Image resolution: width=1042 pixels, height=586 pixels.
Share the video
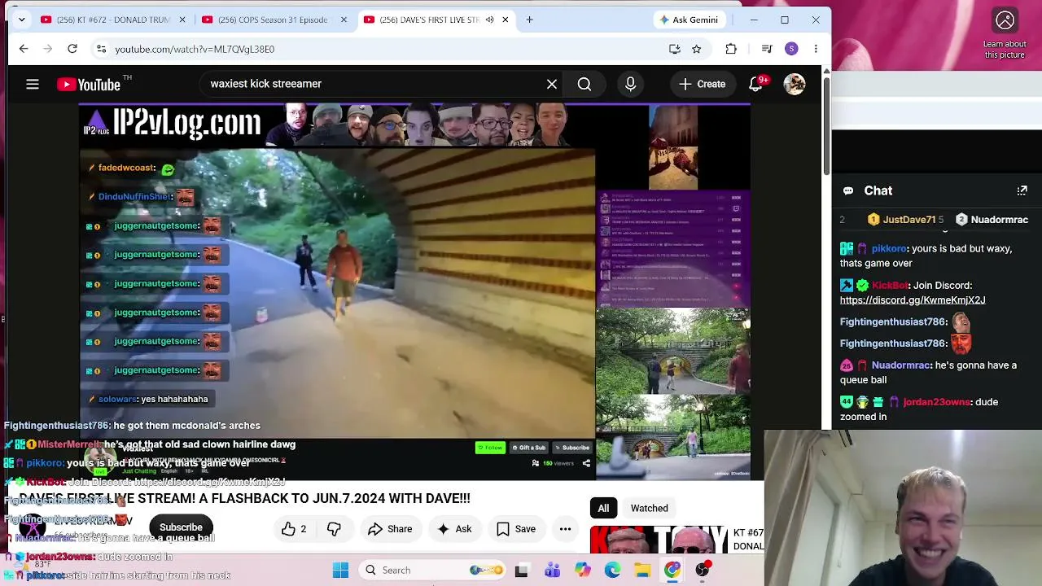[x=390, y=529]
